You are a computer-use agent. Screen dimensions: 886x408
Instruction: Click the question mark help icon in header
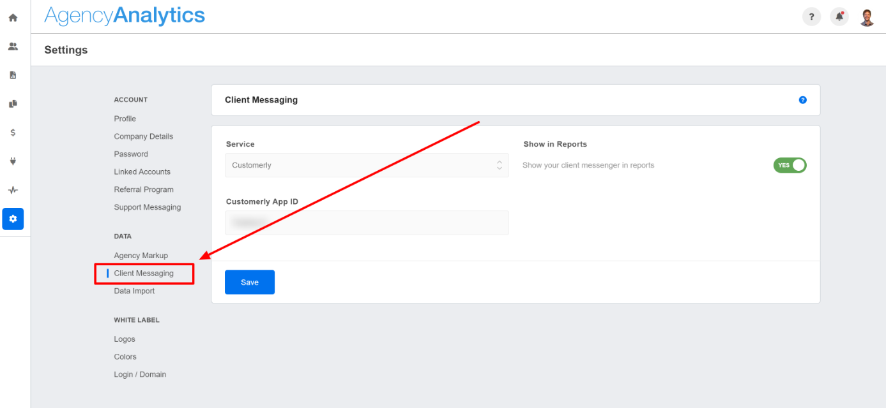(x=811, y=17)
